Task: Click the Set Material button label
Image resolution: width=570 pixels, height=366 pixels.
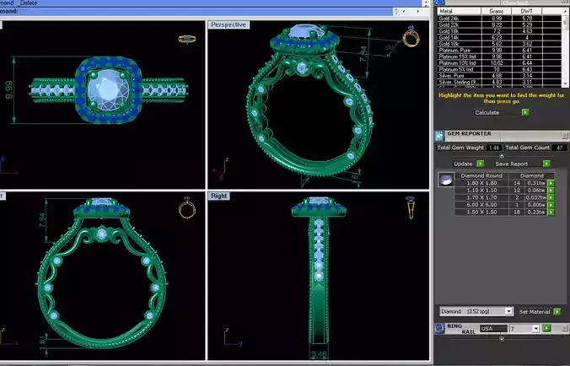Action: coord(534,312)
